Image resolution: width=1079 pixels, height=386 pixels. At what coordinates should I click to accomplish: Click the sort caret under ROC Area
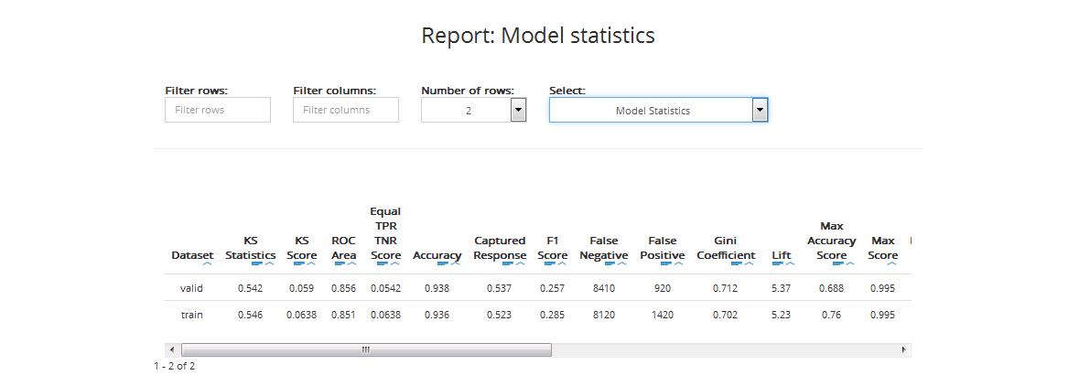point(351,264)
